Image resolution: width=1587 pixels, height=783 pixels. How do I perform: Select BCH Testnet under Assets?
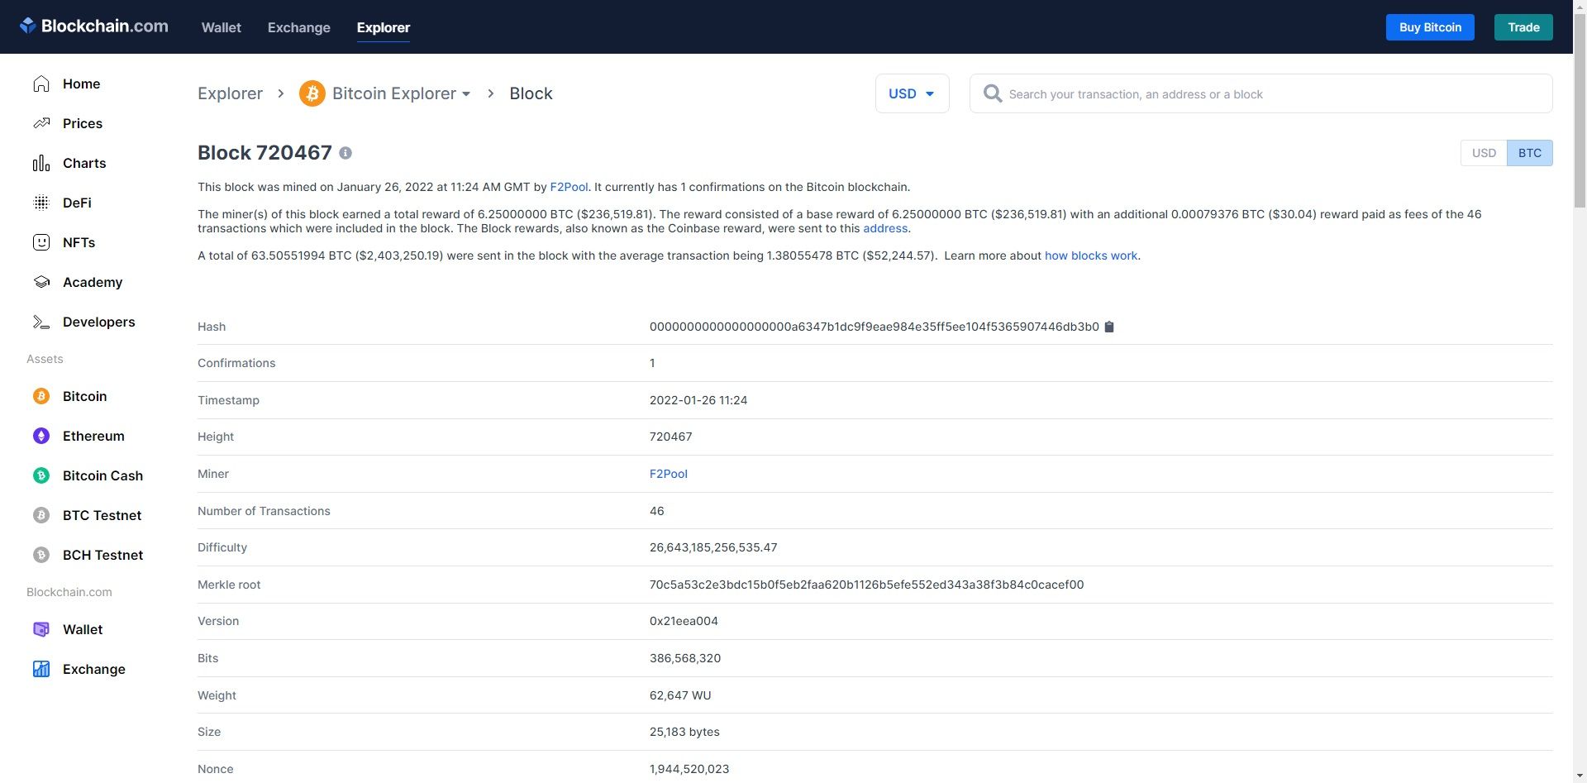click(x=102, y=555)
